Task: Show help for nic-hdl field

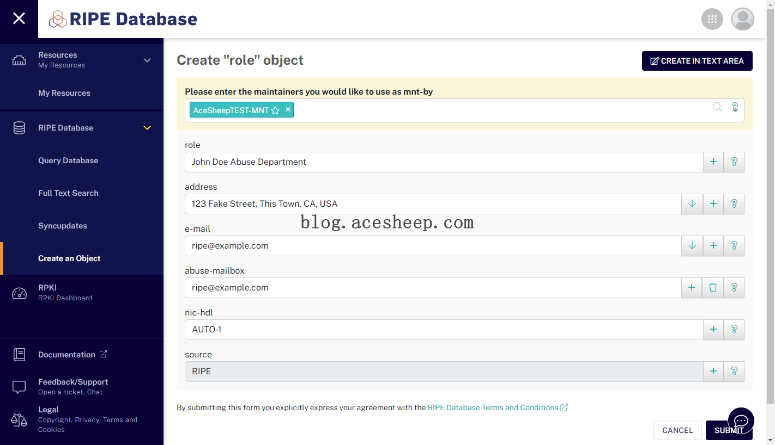Action: coord(734,330)
